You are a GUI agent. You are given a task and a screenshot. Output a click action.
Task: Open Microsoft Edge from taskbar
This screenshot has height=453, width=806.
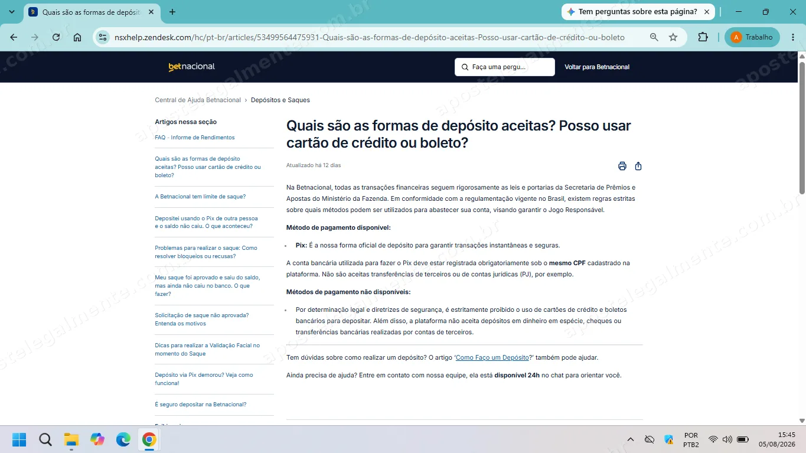(x=123, y=439)
